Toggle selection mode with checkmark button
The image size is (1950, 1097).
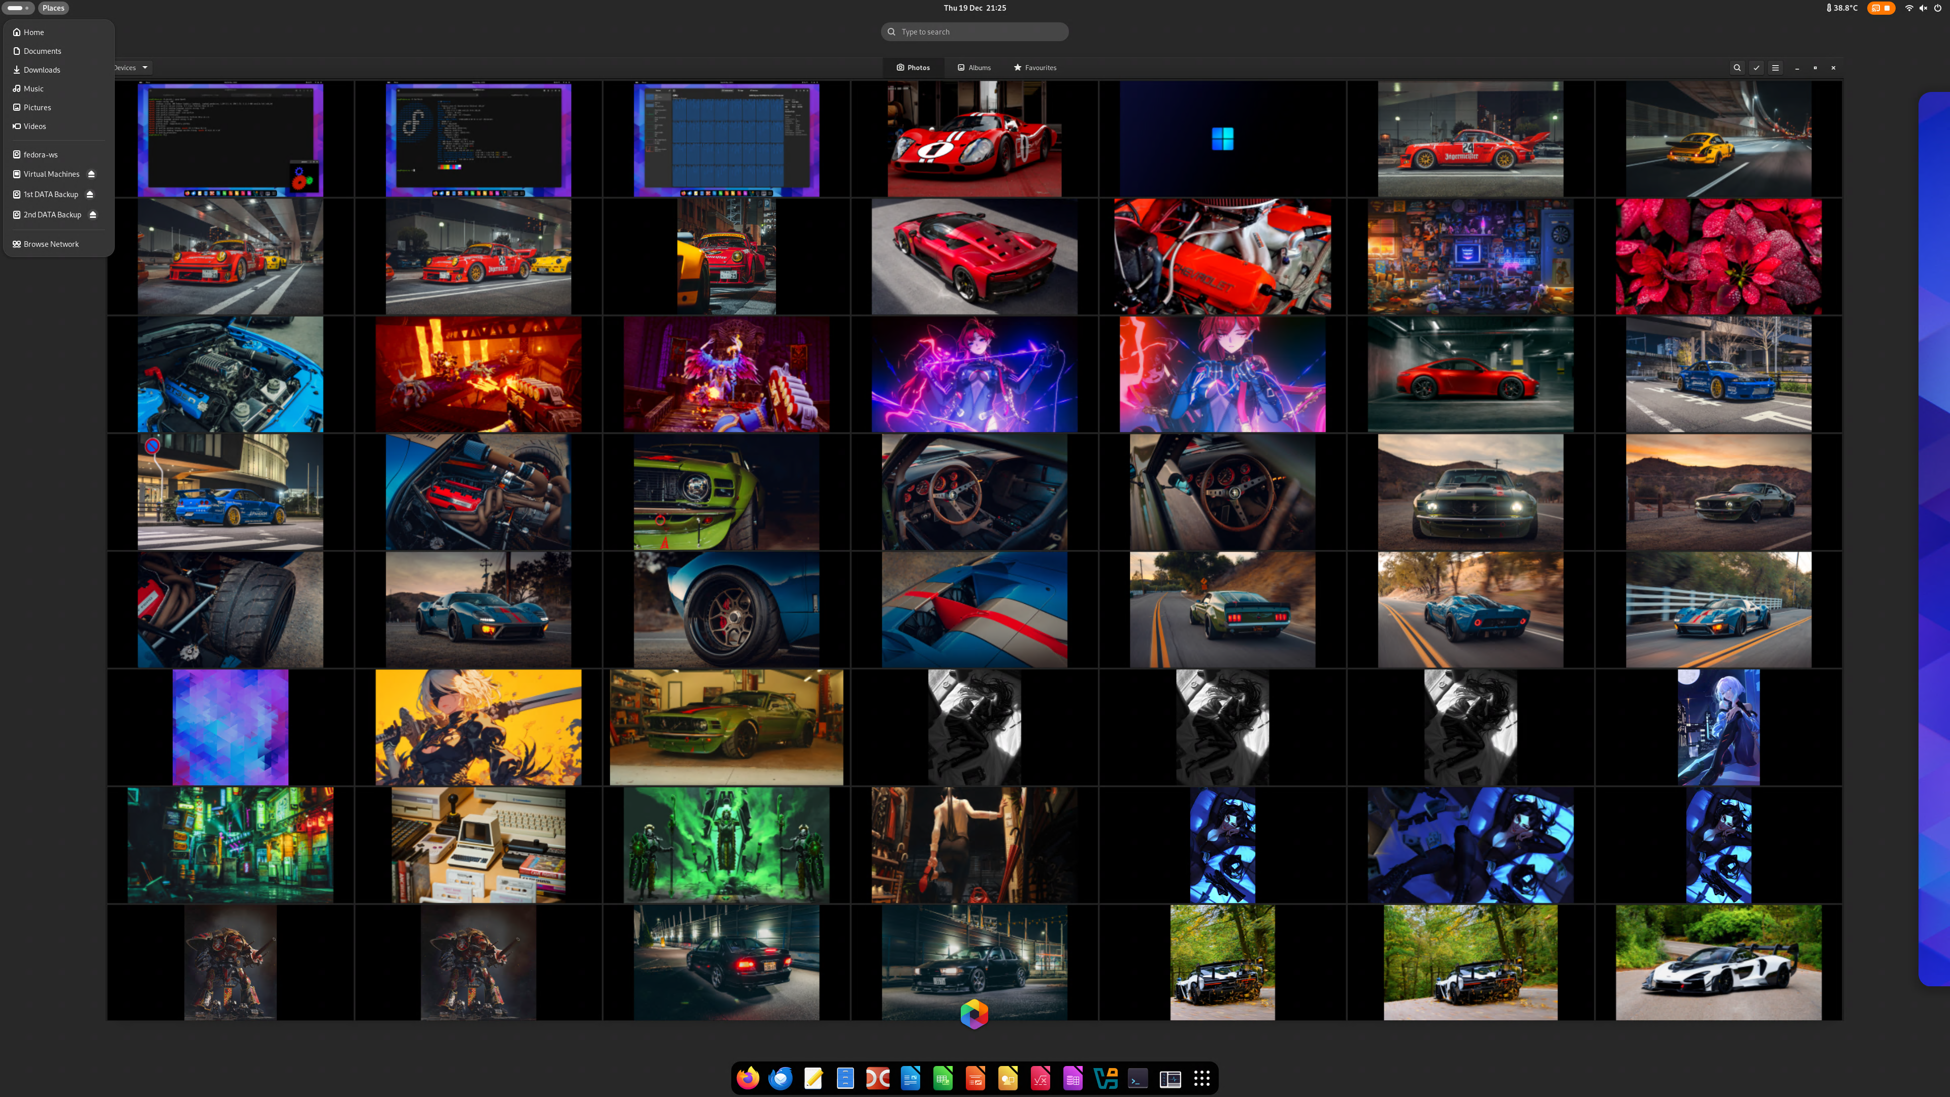(1756, 68)
